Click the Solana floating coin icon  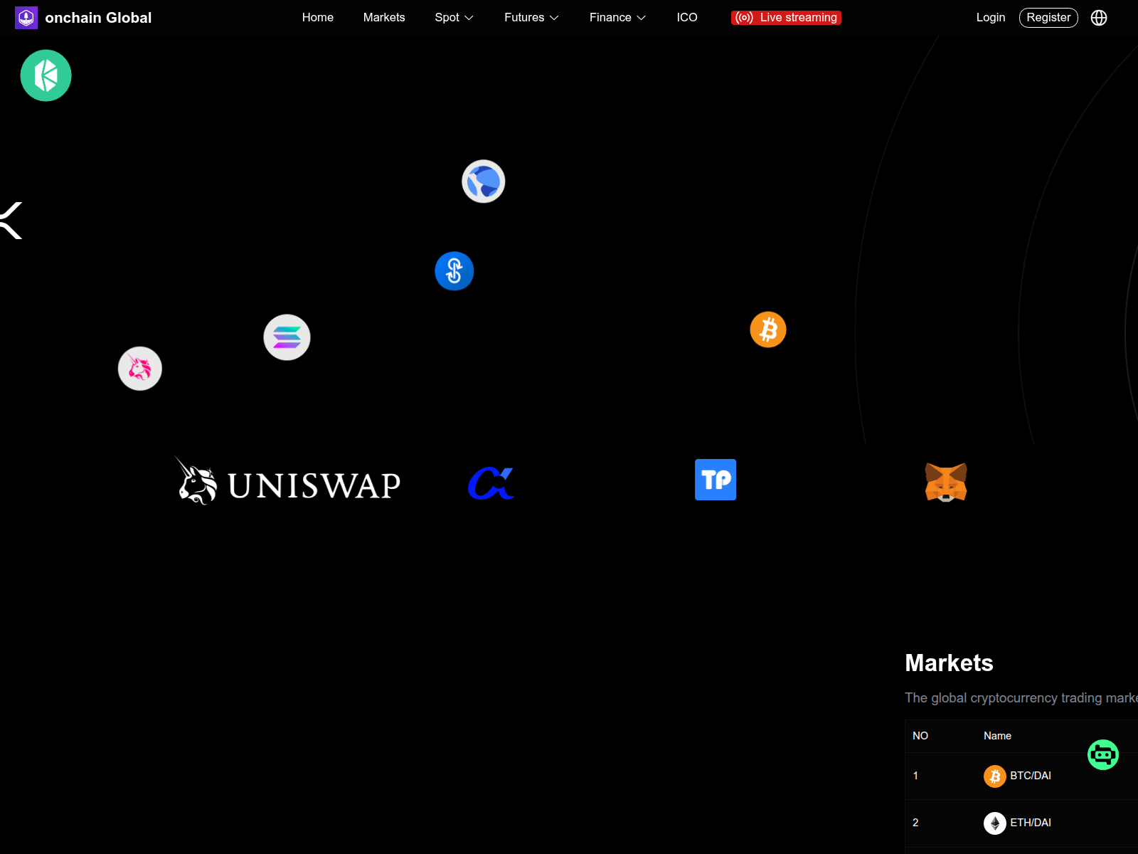287,337
